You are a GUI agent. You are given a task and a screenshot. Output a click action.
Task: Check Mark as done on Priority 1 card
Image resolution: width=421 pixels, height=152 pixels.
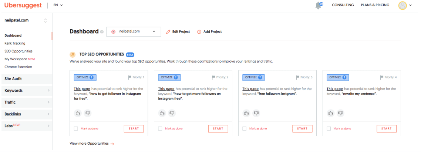pos(76,129)
